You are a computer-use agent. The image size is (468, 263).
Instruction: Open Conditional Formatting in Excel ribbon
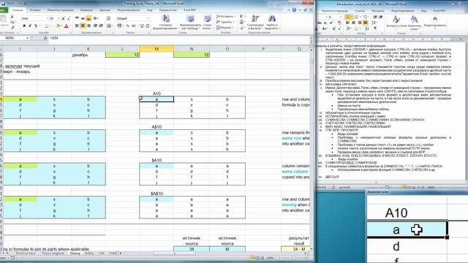[166, 22]
